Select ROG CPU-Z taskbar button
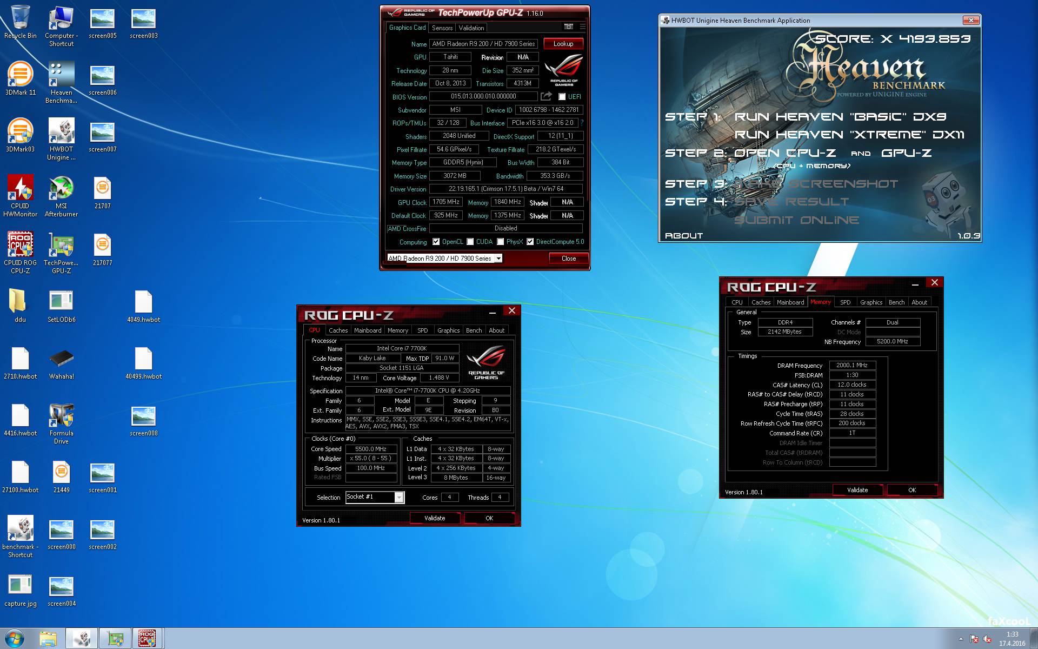Screen dimensions: 1038x649 (147, 639)
